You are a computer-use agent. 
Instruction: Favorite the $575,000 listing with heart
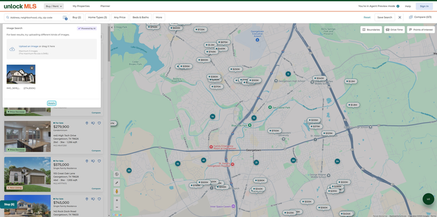(x=99, y=161)
